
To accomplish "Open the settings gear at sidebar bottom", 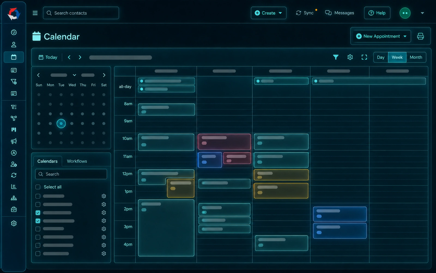I will coord(14,223).
